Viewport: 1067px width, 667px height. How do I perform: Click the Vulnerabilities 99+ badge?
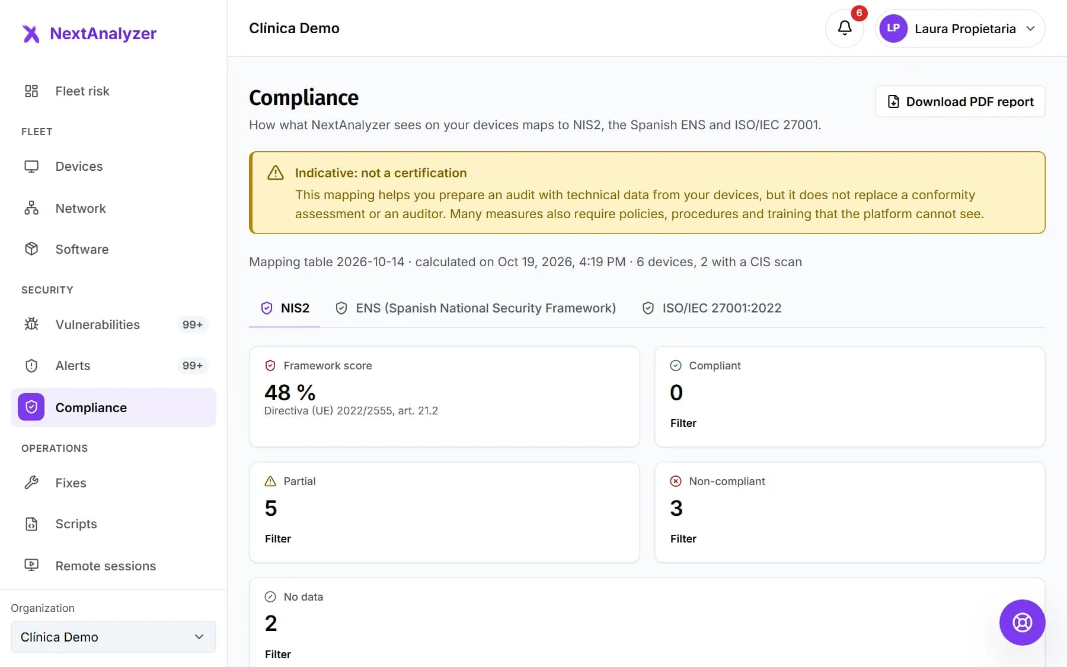coord(193,324)
